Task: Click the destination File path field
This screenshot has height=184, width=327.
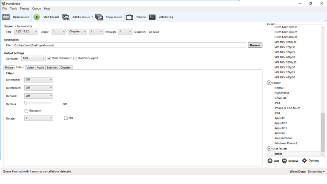Action: click(130, 45)
